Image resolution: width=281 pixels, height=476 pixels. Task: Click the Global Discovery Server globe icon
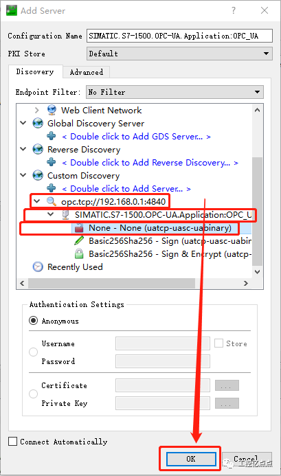click(38, 123)
